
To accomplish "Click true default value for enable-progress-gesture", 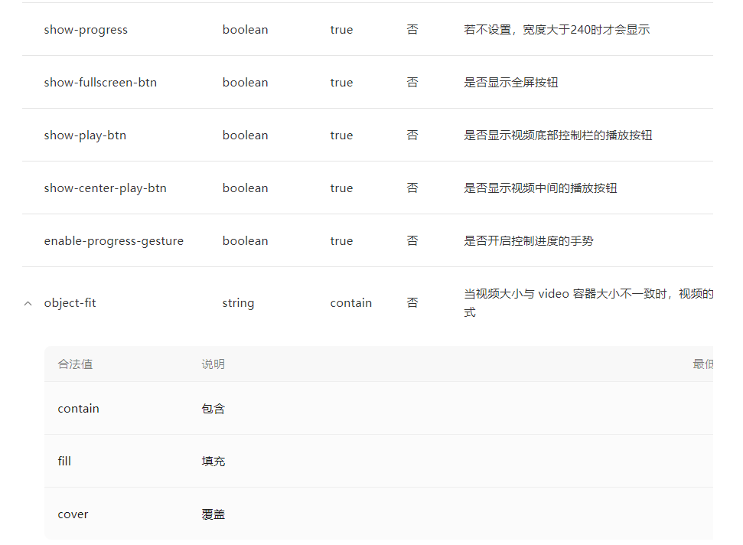I will [341, 241].
